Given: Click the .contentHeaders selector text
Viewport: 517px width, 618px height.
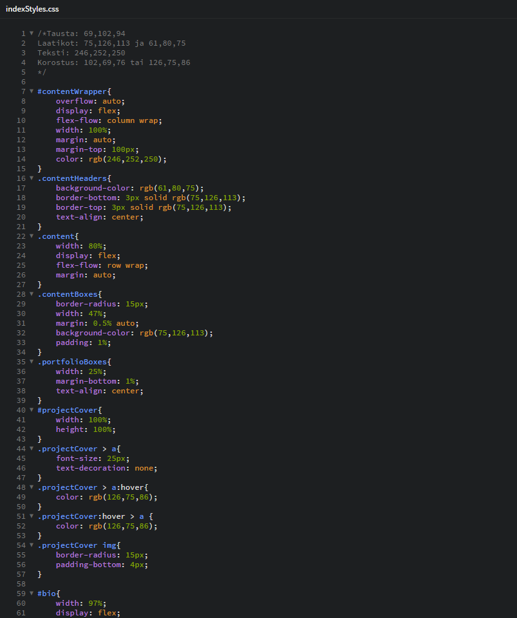Looking at the screenshot, I should [x=72, y=178].
